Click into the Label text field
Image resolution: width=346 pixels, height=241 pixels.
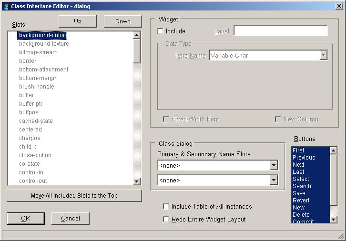coord(280,31)
